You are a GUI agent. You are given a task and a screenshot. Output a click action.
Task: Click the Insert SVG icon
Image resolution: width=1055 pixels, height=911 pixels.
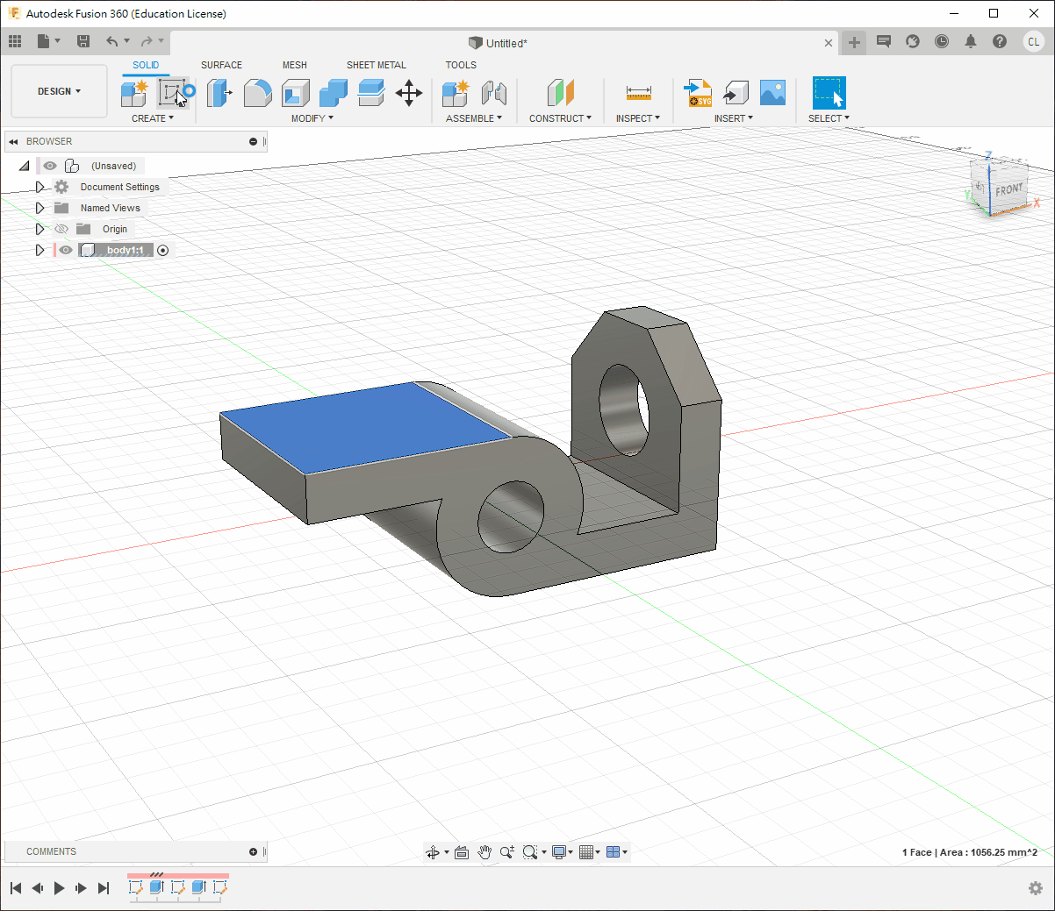(x=699, y=93)
